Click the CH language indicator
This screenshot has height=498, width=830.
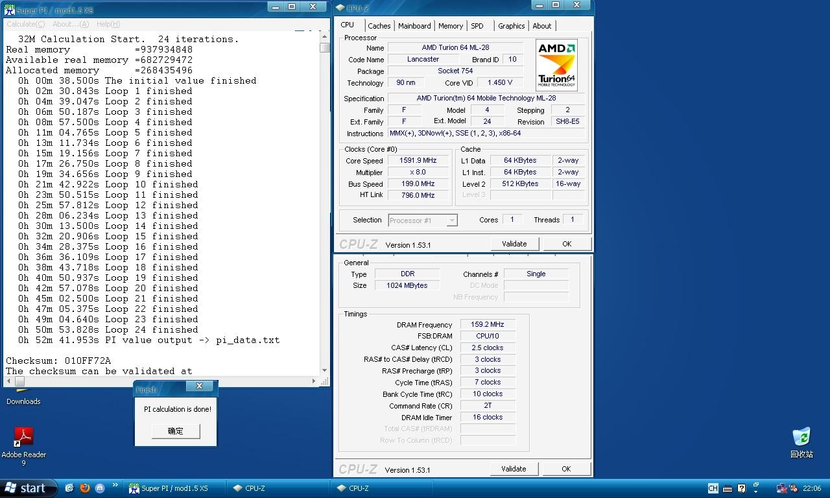coord(713,488)
